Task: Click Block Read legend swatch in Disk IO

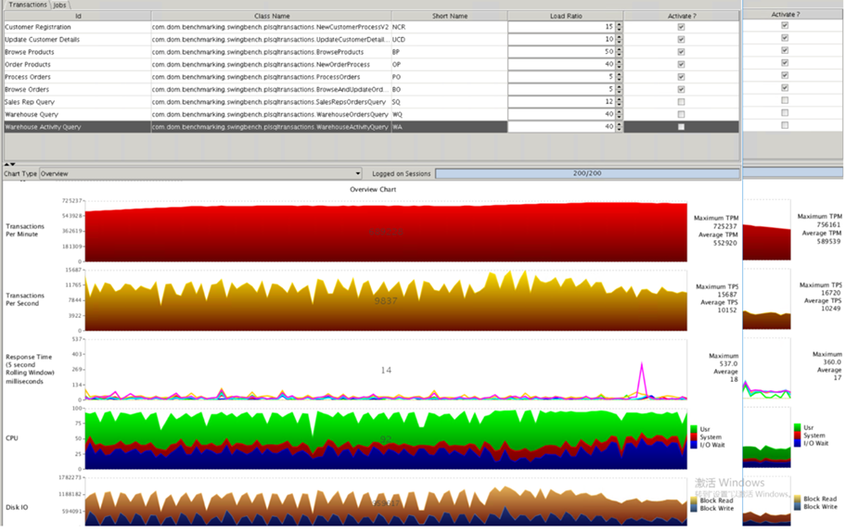Action: click(694, 500)
